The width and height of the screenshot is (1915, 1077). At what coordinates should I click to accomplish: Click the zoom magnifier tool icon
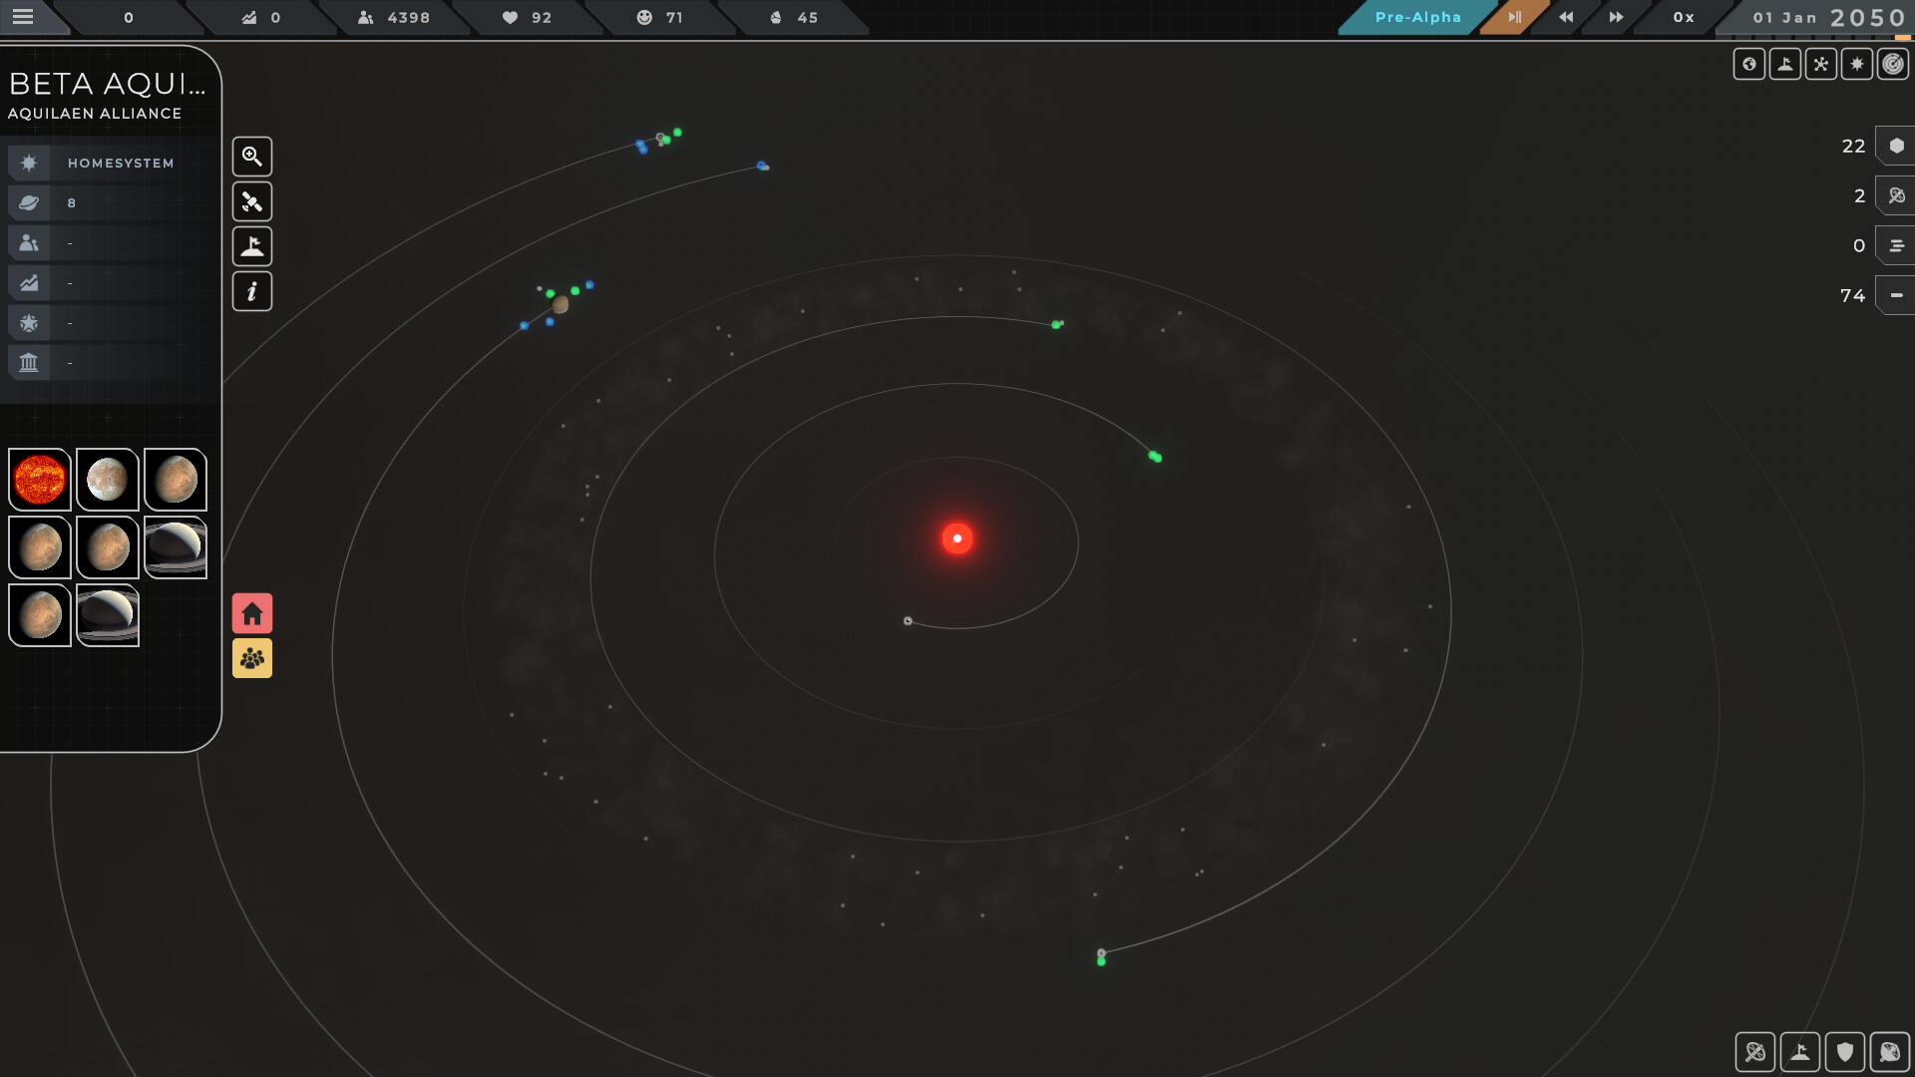252,157
